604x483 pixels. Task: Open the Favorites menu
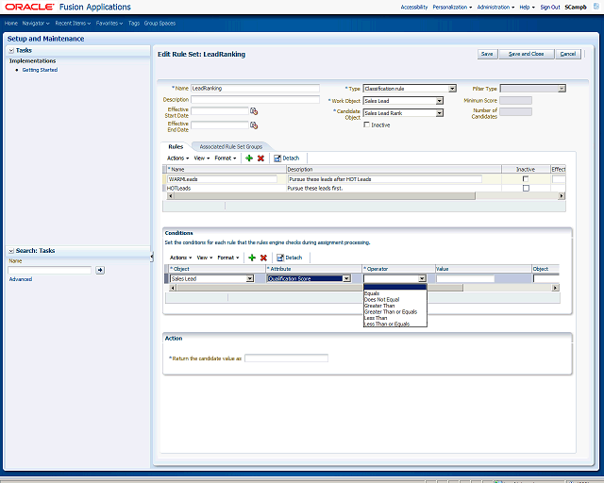109,23
